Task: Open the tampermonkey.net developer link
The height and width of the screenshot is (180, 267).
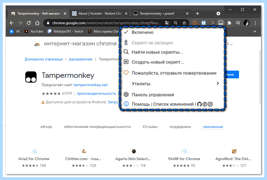Action: (91, 85)
